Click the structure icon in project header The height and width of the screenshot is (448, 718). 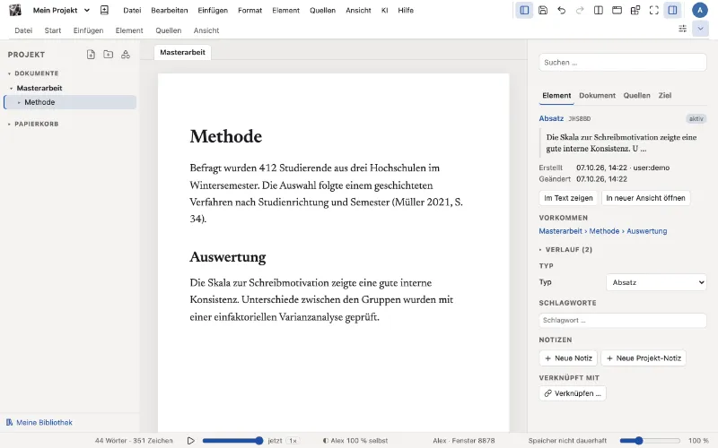pyautogui.click(x=126, y=55)
